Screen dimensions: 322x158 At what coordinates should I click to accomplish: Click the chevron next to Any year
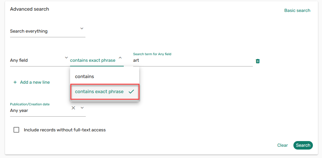click(82, 108)
